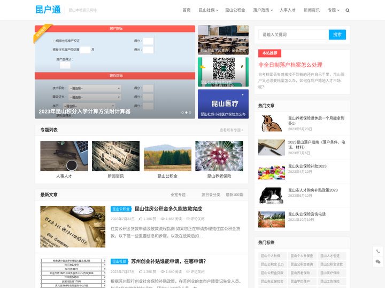Select the 昆山公积金 (13) hot tag
The image size is (385, 288).
(272, 264)
